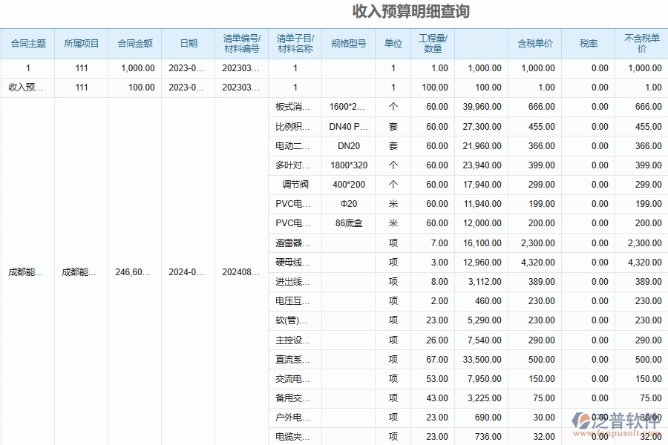
Task: Select the 合同主题 column header
Action: 27,43
